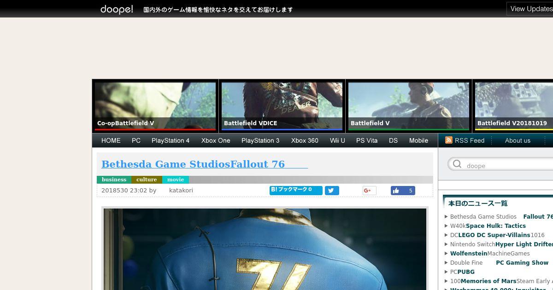Click the Fallout 76 vault suit image
This screenshot has width=553, height=290.
click(265, 249)
